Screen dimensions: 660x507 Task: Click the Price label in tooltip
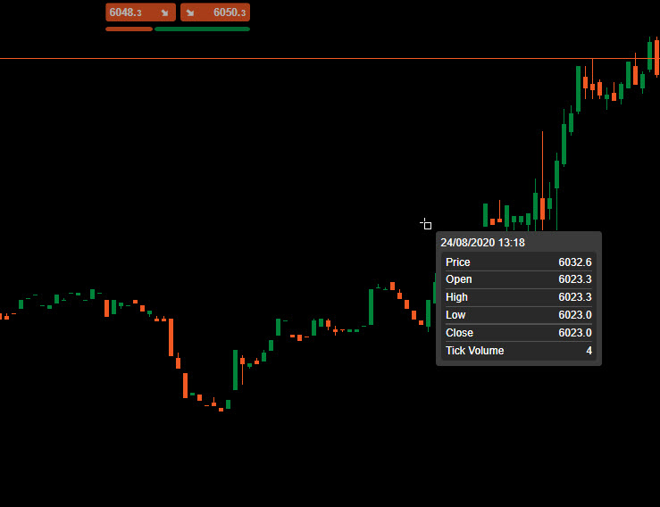click(458, 262)
